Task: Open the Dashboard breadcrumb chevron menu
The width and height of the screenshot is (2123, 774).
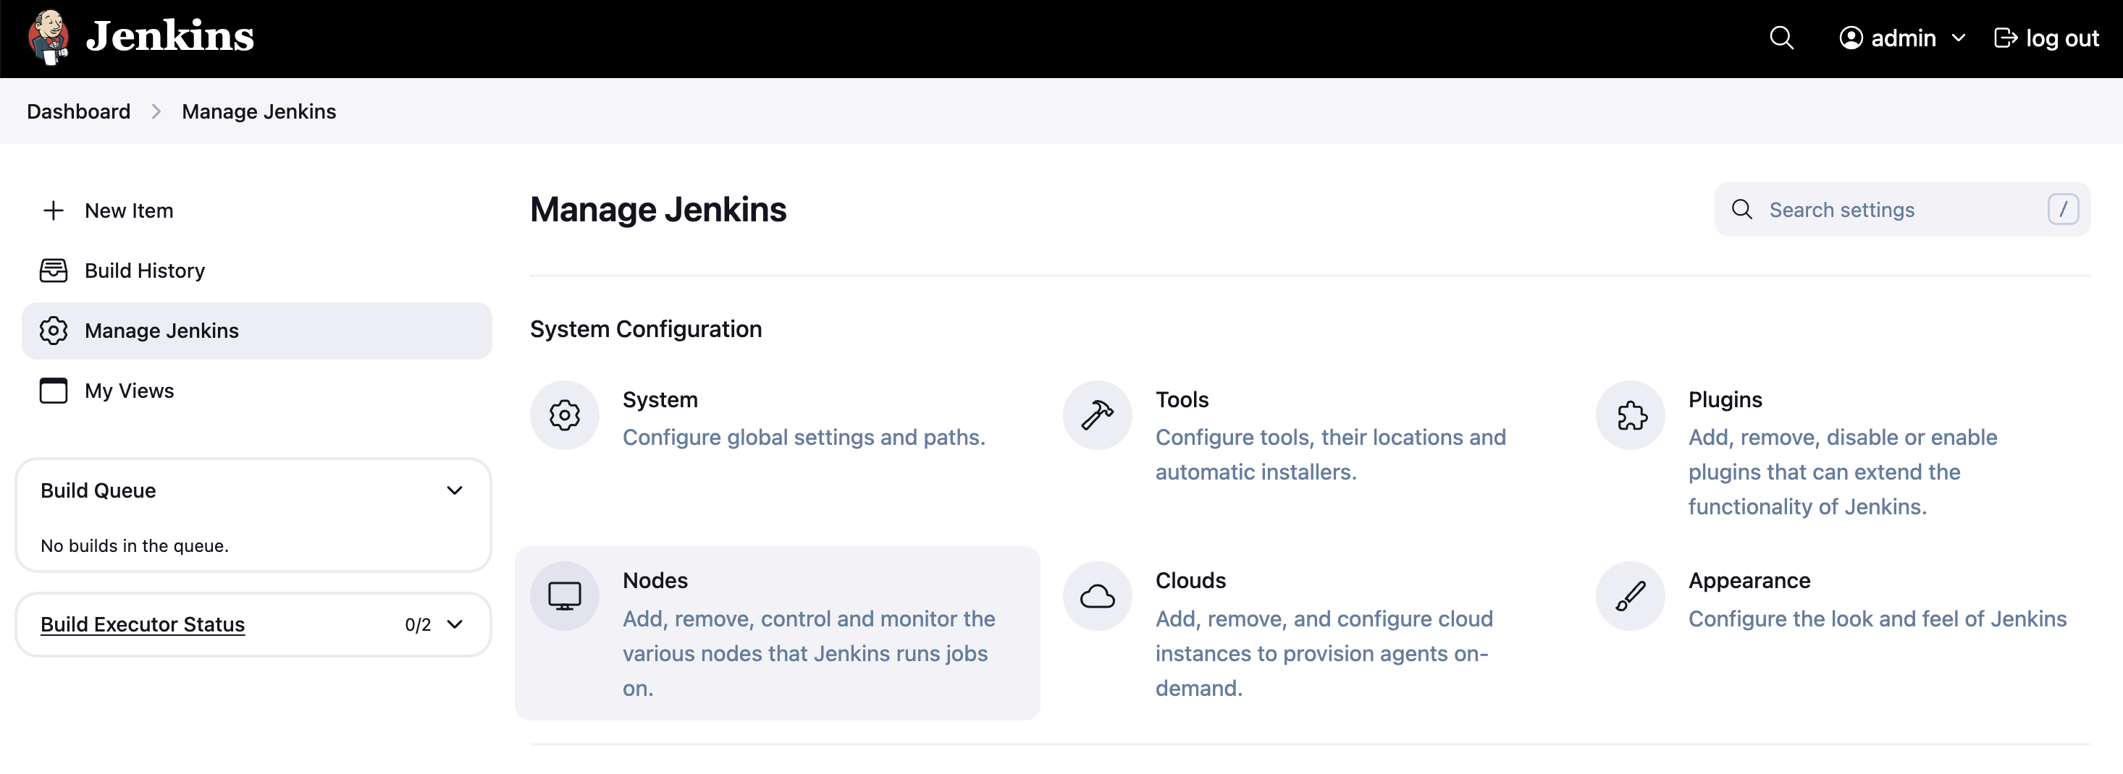Action: tap(156, 111)
